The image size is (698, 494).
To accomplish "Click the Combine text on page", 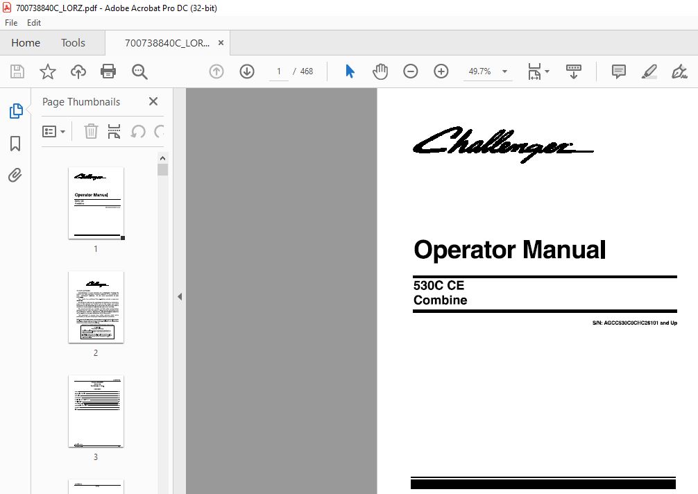I will (441, 300).
